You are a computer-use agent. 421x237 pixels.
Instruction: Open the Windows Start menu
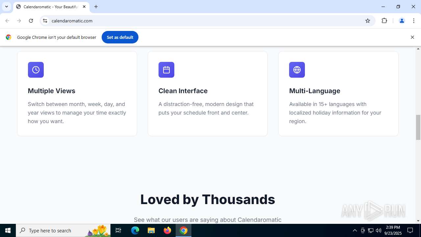8,230
